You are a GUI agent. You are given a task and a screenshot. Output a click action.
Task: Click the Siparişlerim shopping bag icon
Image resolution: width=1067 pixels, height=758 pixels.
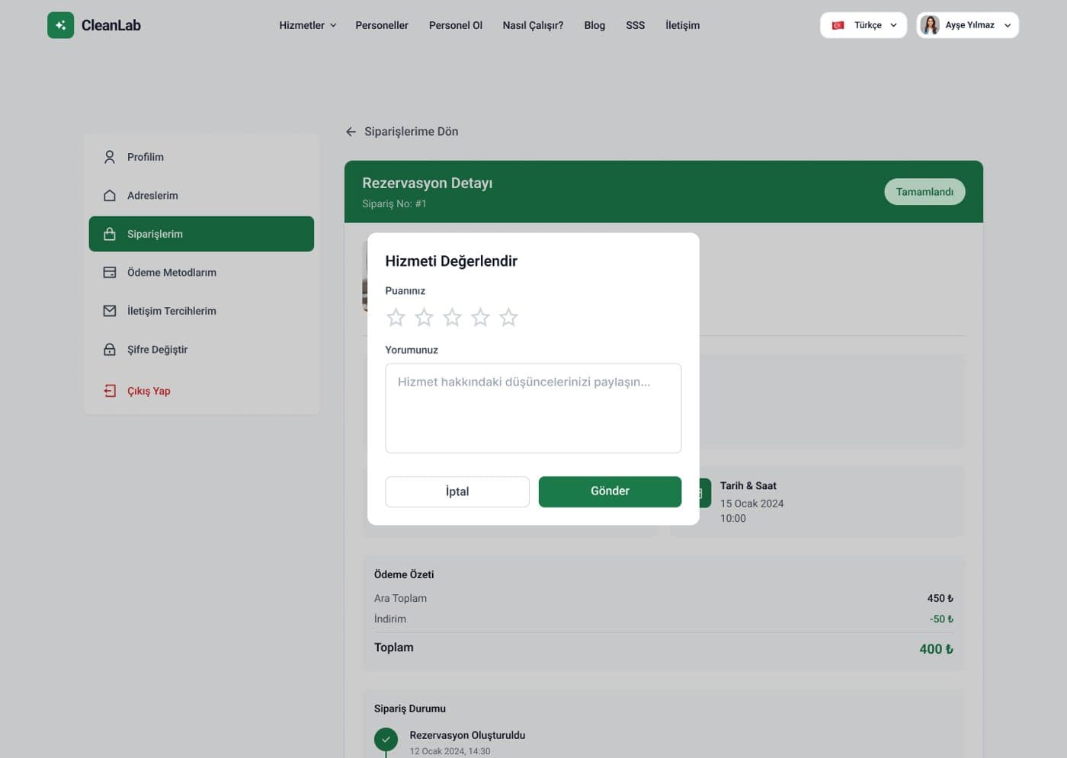(x=110, y=234)
